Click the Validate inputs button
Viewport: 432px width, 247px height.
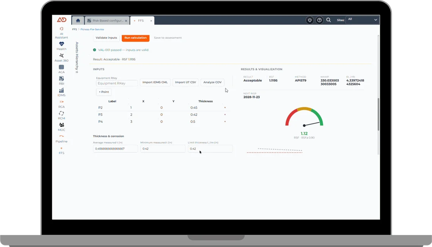coord(106,38)
